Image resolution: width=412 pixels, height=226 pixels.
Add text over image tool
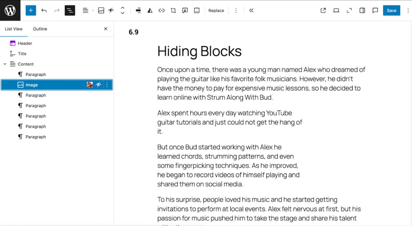[x=185, y=11]
